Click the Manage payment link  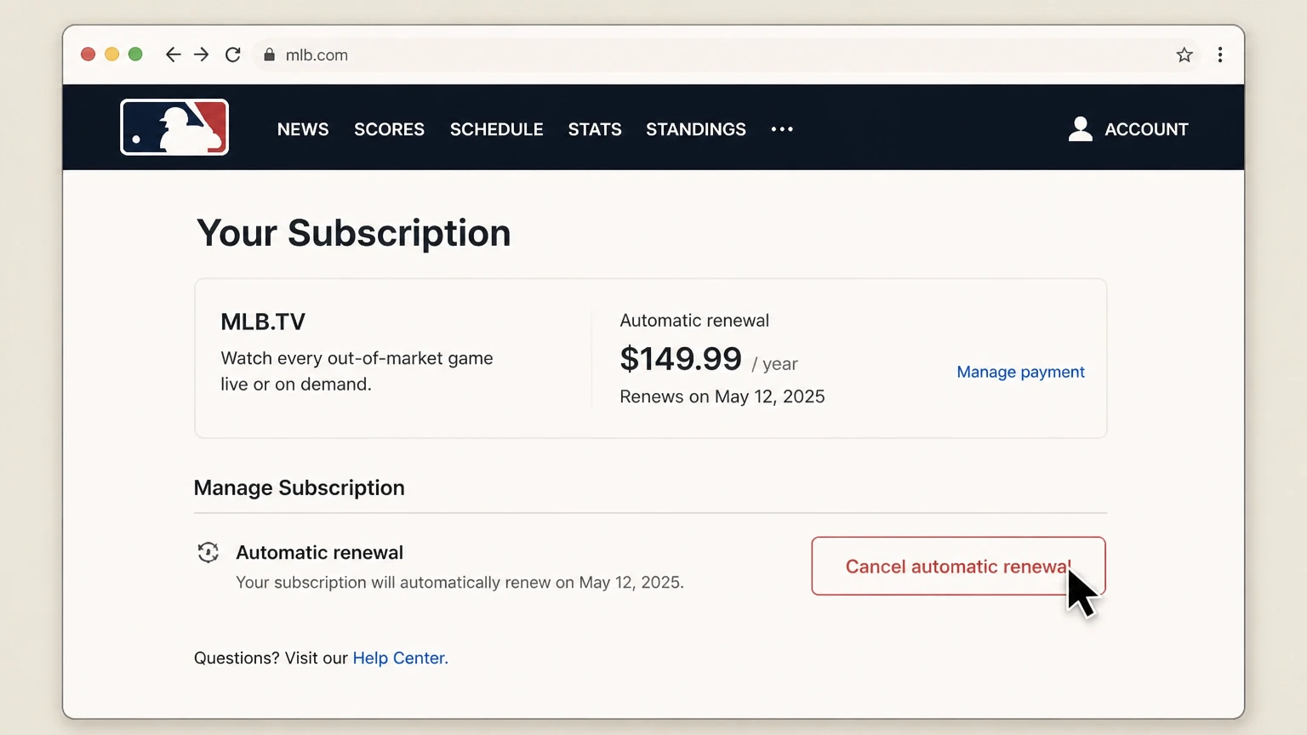(x=1020, y=372)
